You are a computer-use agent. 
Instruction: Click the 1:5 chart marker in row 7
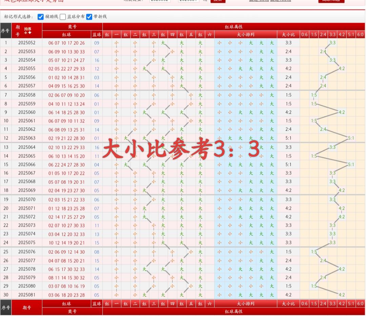point(314,95)
